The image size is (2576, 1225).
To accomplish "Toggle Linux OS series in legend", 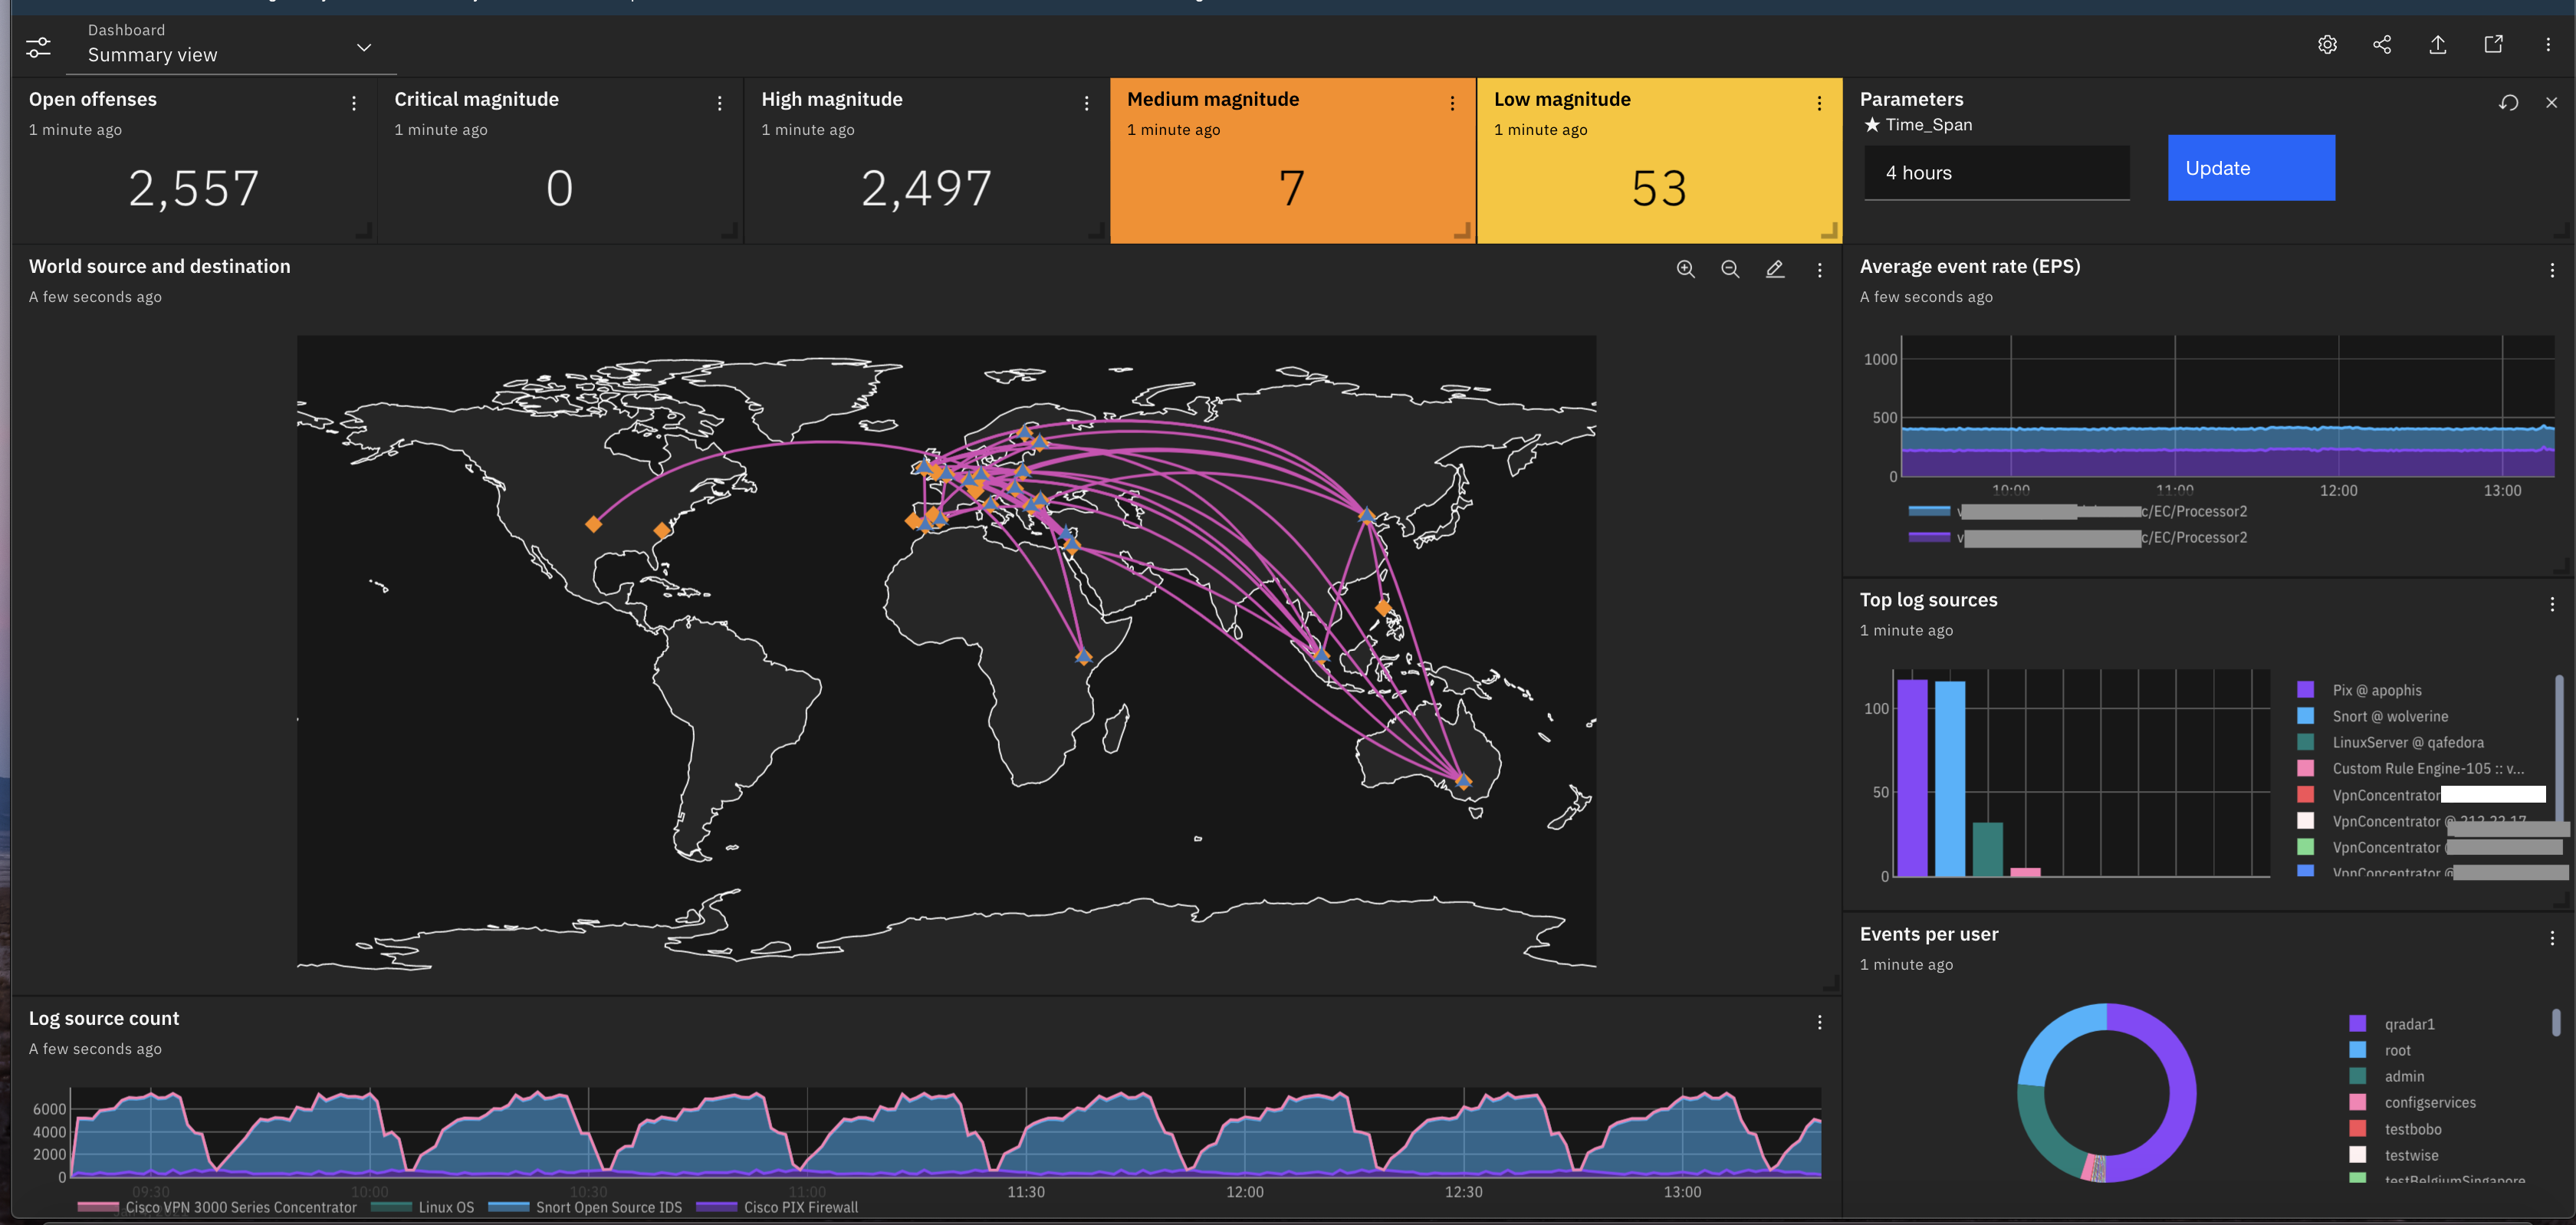I will (445, 1207).
